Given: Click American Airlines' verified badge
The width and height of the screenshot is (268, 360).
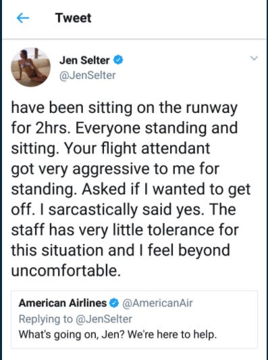Looking at the screenshot, I should coord(114,303).
